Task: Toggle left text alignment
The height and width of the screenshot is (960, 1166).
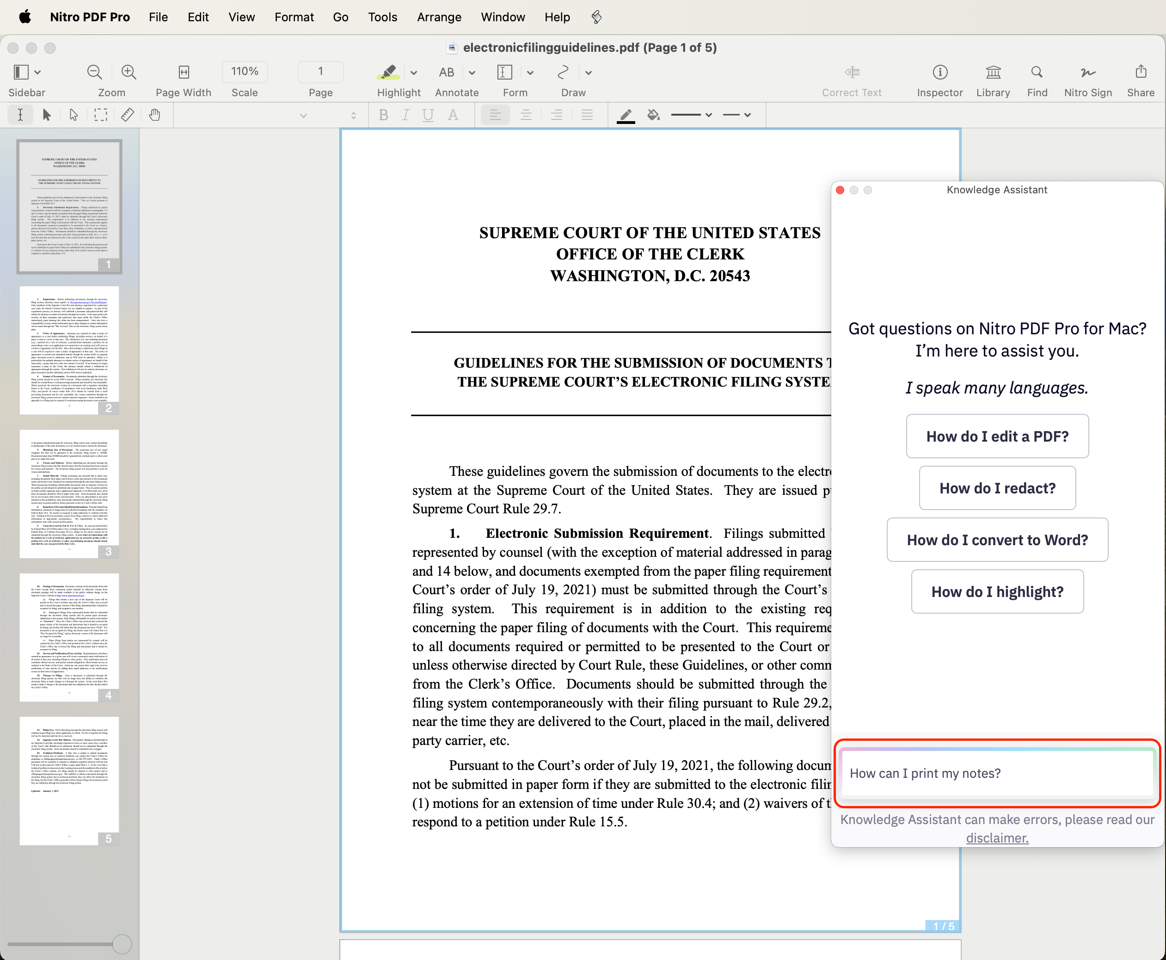Action: (x=495, y=115)
